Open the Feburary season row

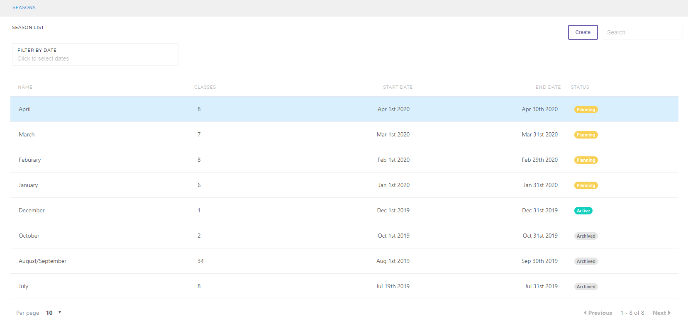coord(344,160)
